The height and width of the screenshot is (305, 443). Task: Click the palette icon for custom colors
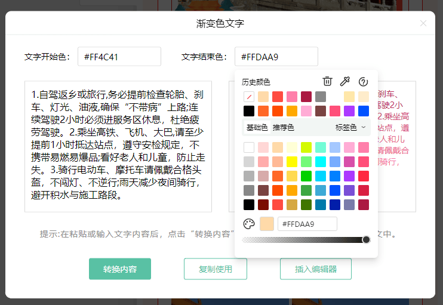(x=249, y=224)
